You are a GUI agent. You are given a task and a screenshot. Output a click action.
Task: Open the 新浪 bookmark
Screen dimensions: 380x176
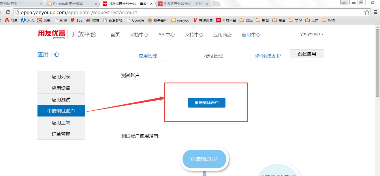[x=61, y=20]
